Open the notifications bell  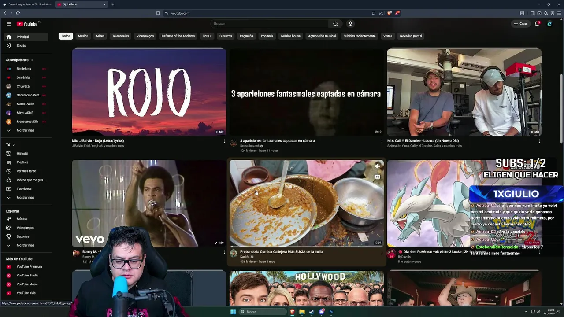point(537,24)
